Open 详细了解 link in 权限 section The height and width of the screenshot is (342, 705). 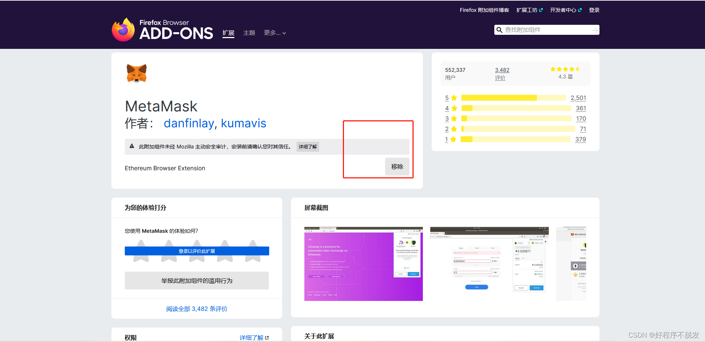tap(254, 338)
